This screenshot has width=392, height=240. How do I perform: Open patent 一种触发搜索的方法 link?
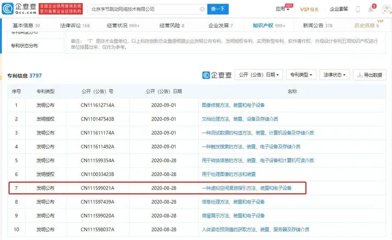click(251, 147)
